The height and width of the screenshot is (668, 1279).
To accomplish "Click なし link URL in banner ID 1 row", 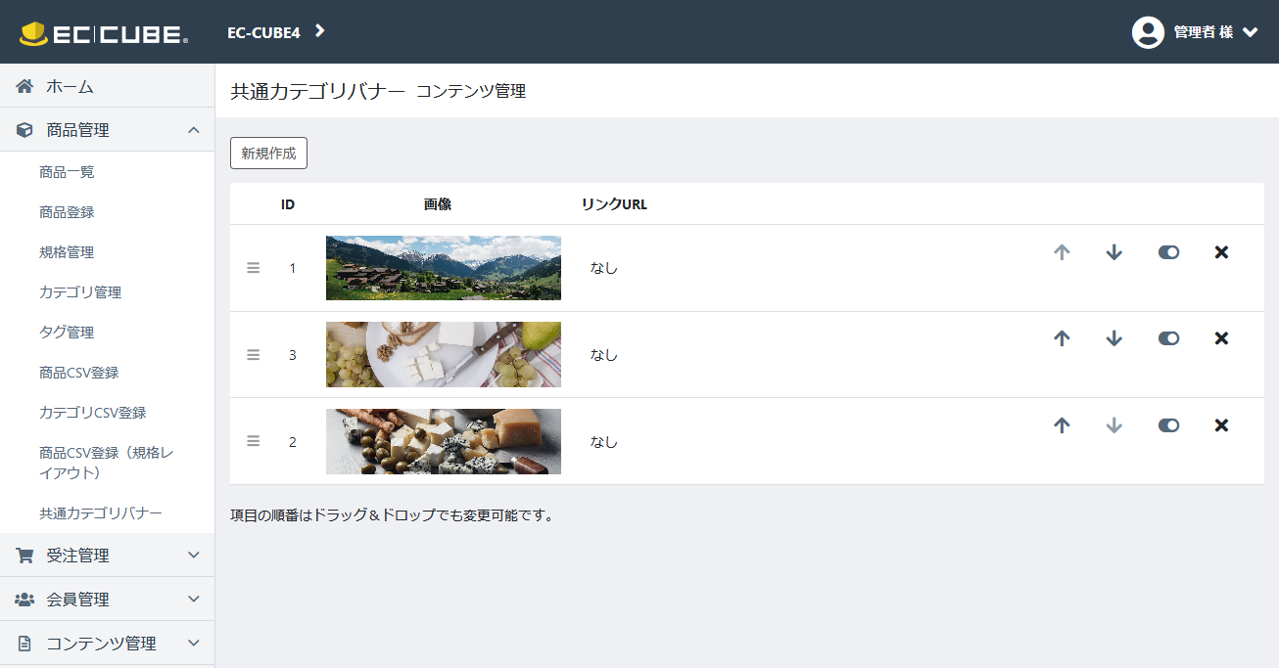I will [604, 268].
